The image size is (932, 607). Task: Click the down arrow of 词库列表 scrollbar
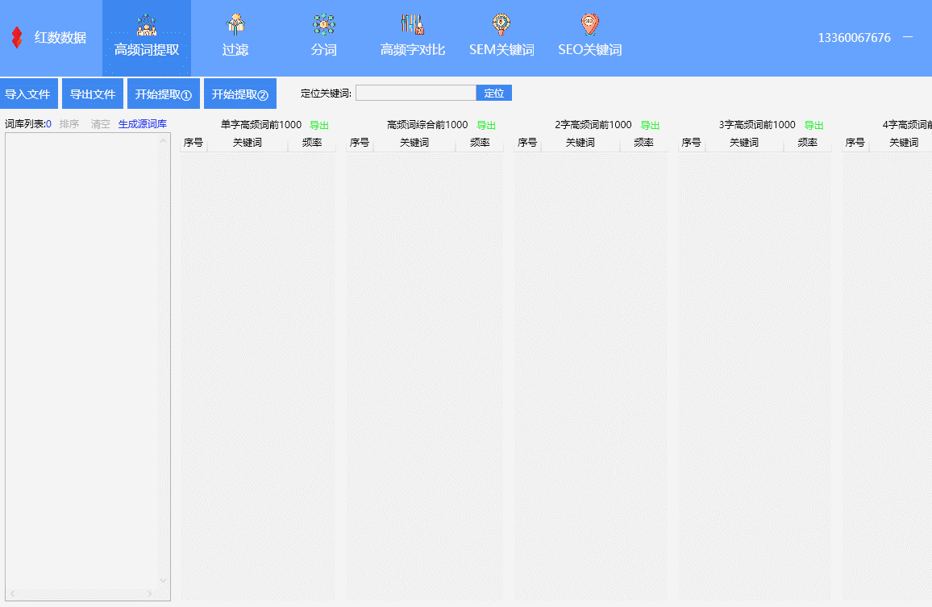(164, 580)
